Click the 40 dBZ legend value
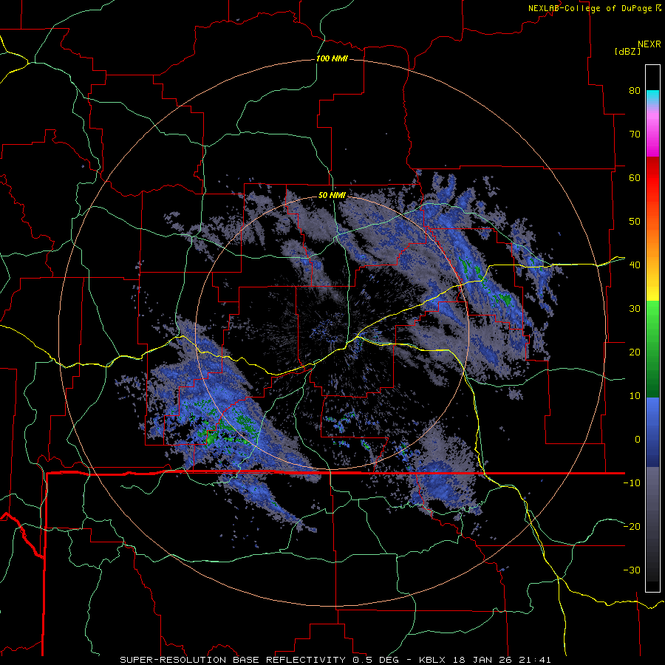Screen dimensions: 665x665 tap(635, 265)
